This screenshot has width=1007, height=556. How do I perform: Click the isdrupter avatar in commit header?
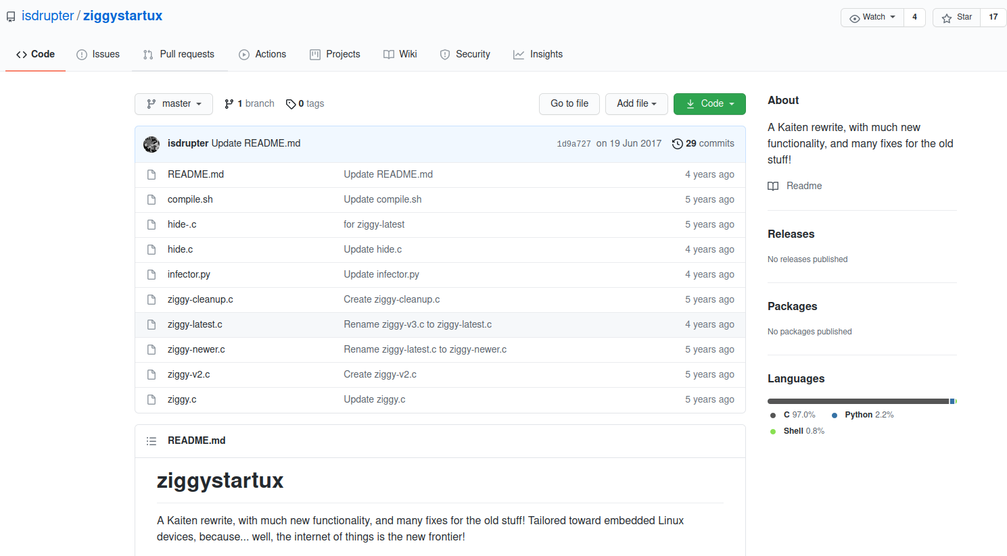click(x=151, y=144)
